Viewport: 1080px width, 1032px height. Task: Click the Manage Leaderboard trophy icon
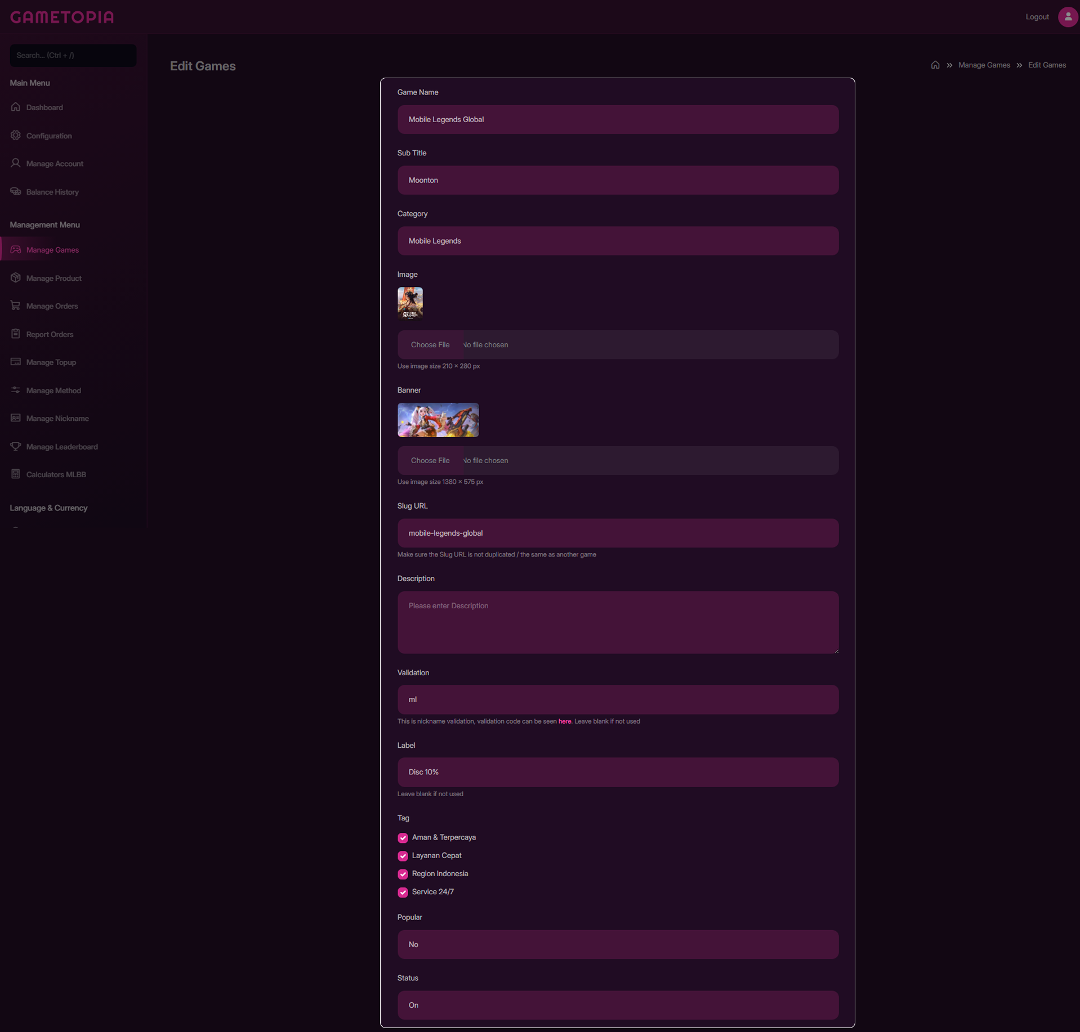click(16, 446)
